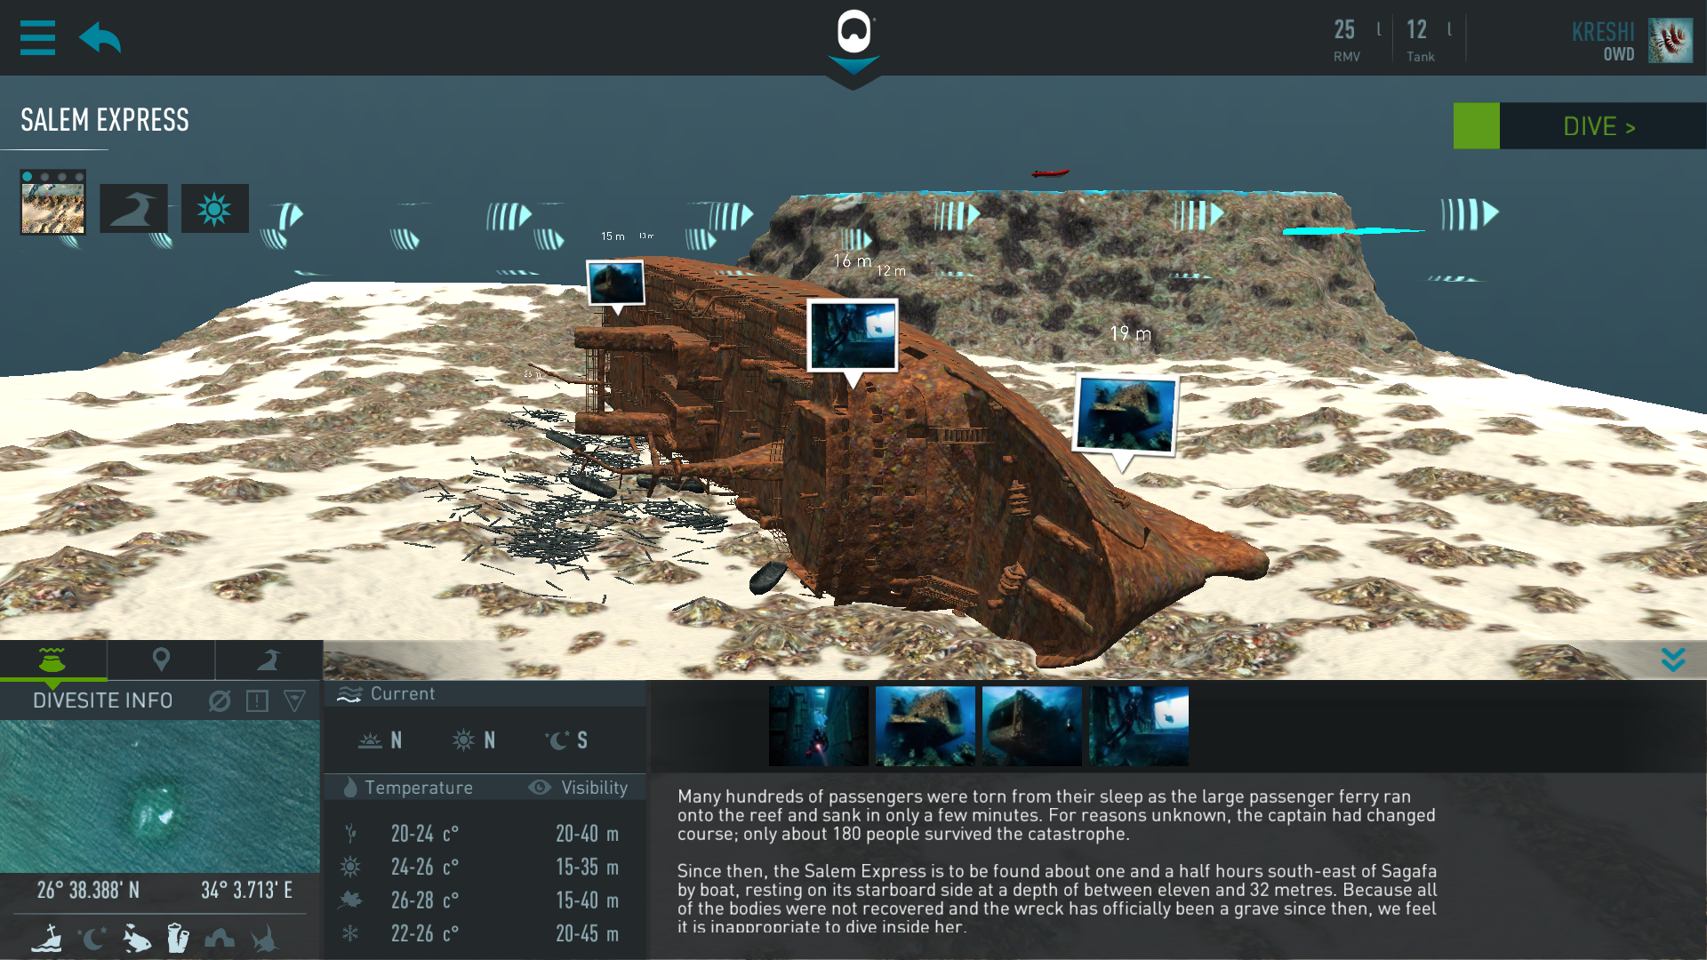The image size is (1707, 960).
Task: Toggle the no-entry restriction icon
Action: pyautogui.click(x=220, y=701)
